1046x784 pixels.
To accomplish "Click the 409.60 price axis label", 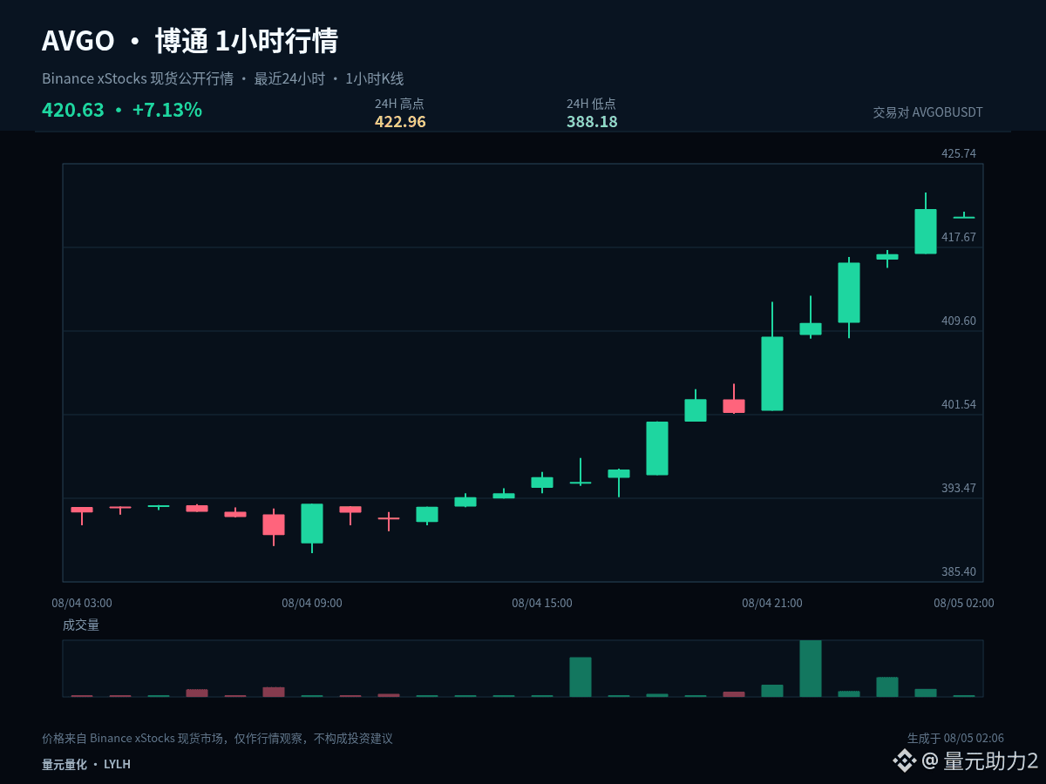I will point(959,321).
